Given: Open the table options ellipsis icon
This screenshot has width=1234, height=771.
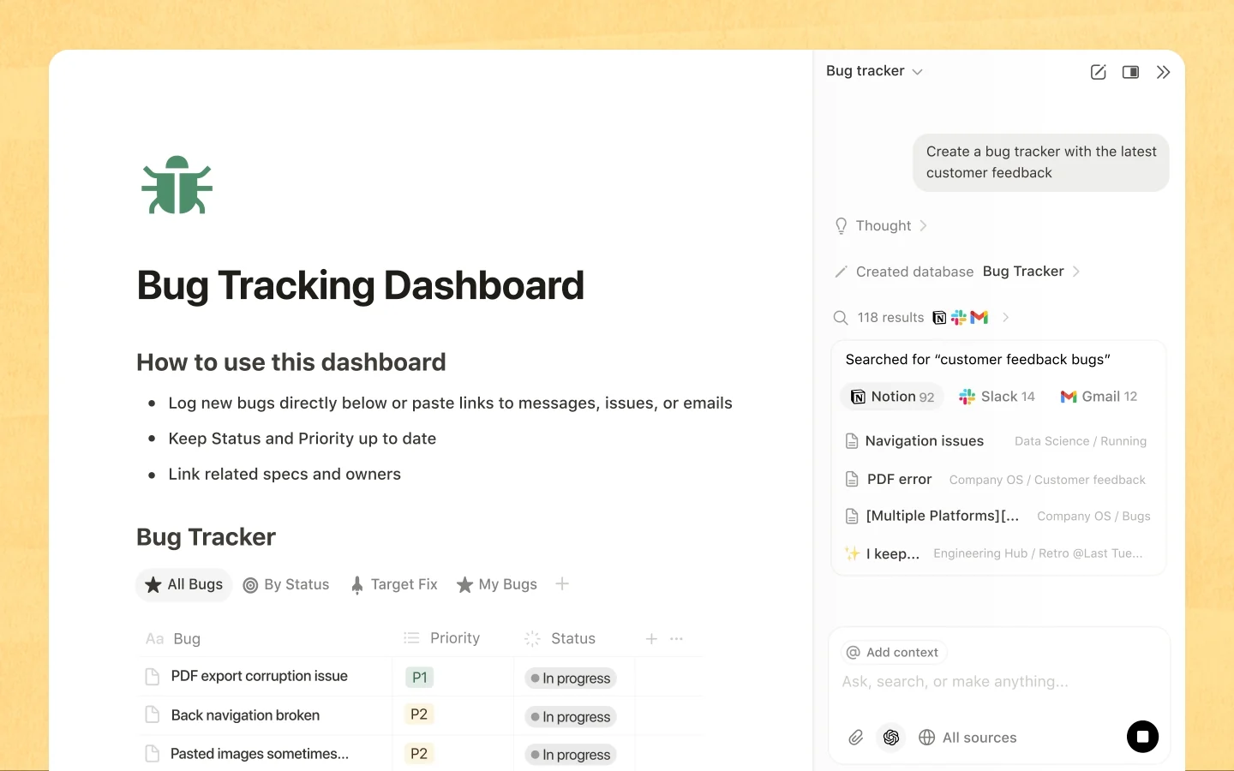Looking at the screenshot, I should [x=676, y=639].
